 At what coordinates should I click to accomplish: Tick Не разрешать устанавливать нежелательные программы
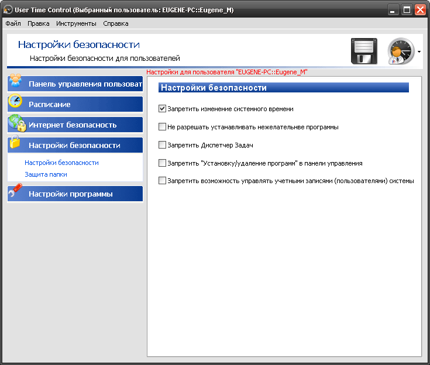162,127
